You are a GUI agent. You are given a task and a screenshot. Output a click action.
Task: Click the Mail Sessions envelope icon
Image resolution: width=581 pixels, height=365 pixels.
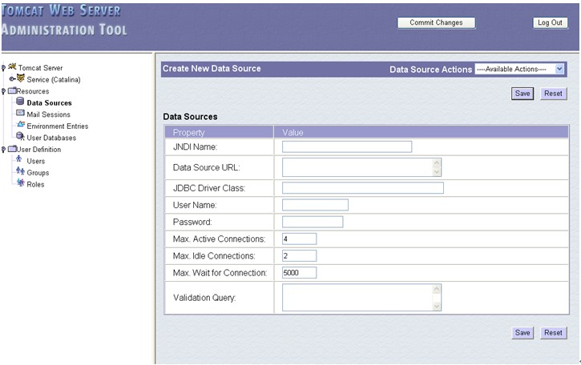pos(20,113)
